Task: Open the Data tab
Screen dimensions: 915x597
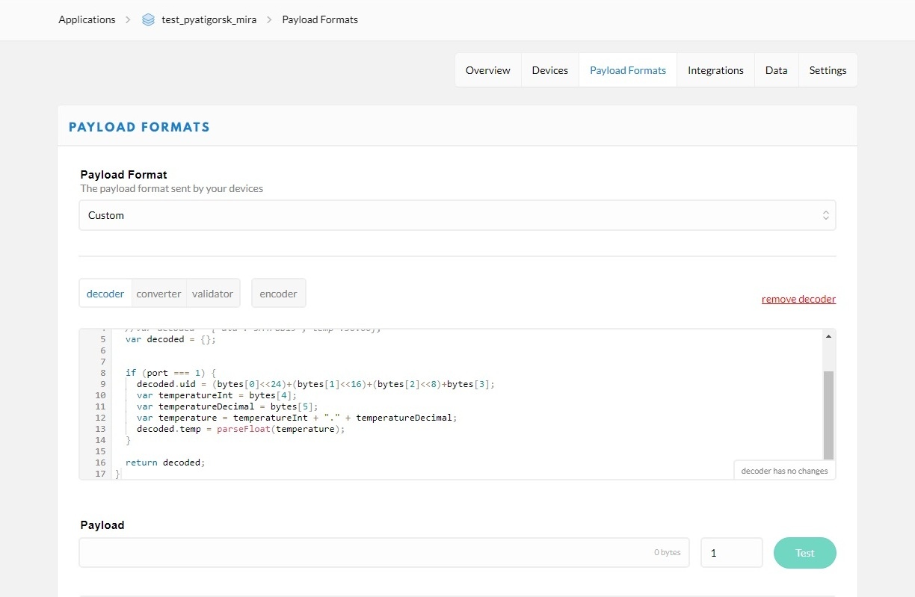Action: (777, 70)
